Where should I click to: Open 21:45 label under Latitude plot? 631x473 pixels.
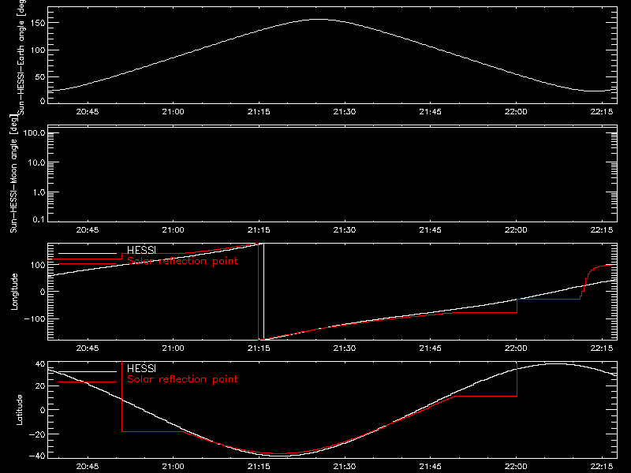pos(430,467)
